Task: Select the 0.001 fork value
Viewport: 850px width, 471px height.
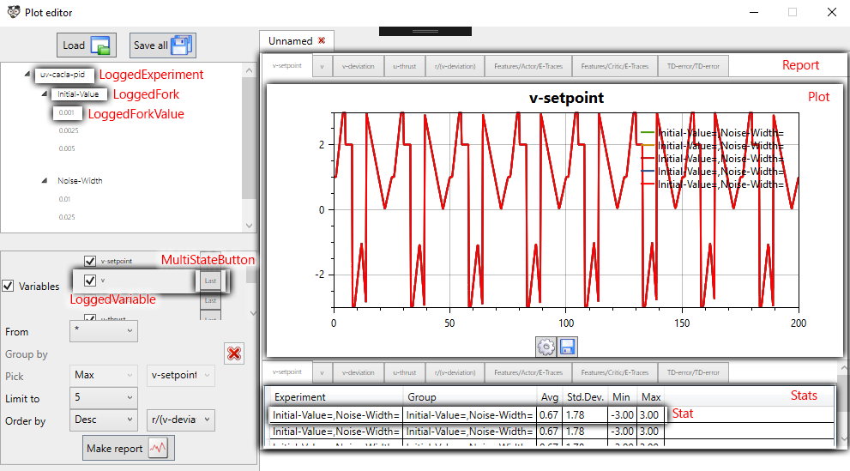Action: pos(67,112)
